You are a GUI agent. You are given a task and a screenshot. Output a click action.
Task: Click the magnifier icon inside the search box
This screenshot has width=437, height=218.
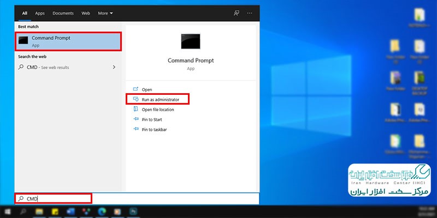21,198
